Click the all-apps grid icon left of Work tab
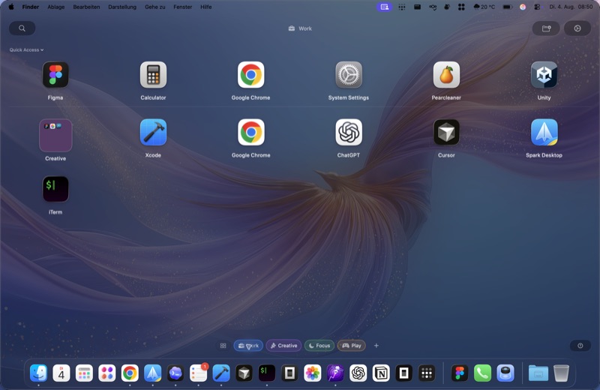The width and height of the screenshot is (600, 390). tap(223, 346)
